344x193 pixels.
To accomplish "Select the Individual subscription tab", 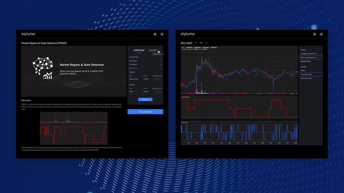I will pyautogui.click(x=139, y=50).
